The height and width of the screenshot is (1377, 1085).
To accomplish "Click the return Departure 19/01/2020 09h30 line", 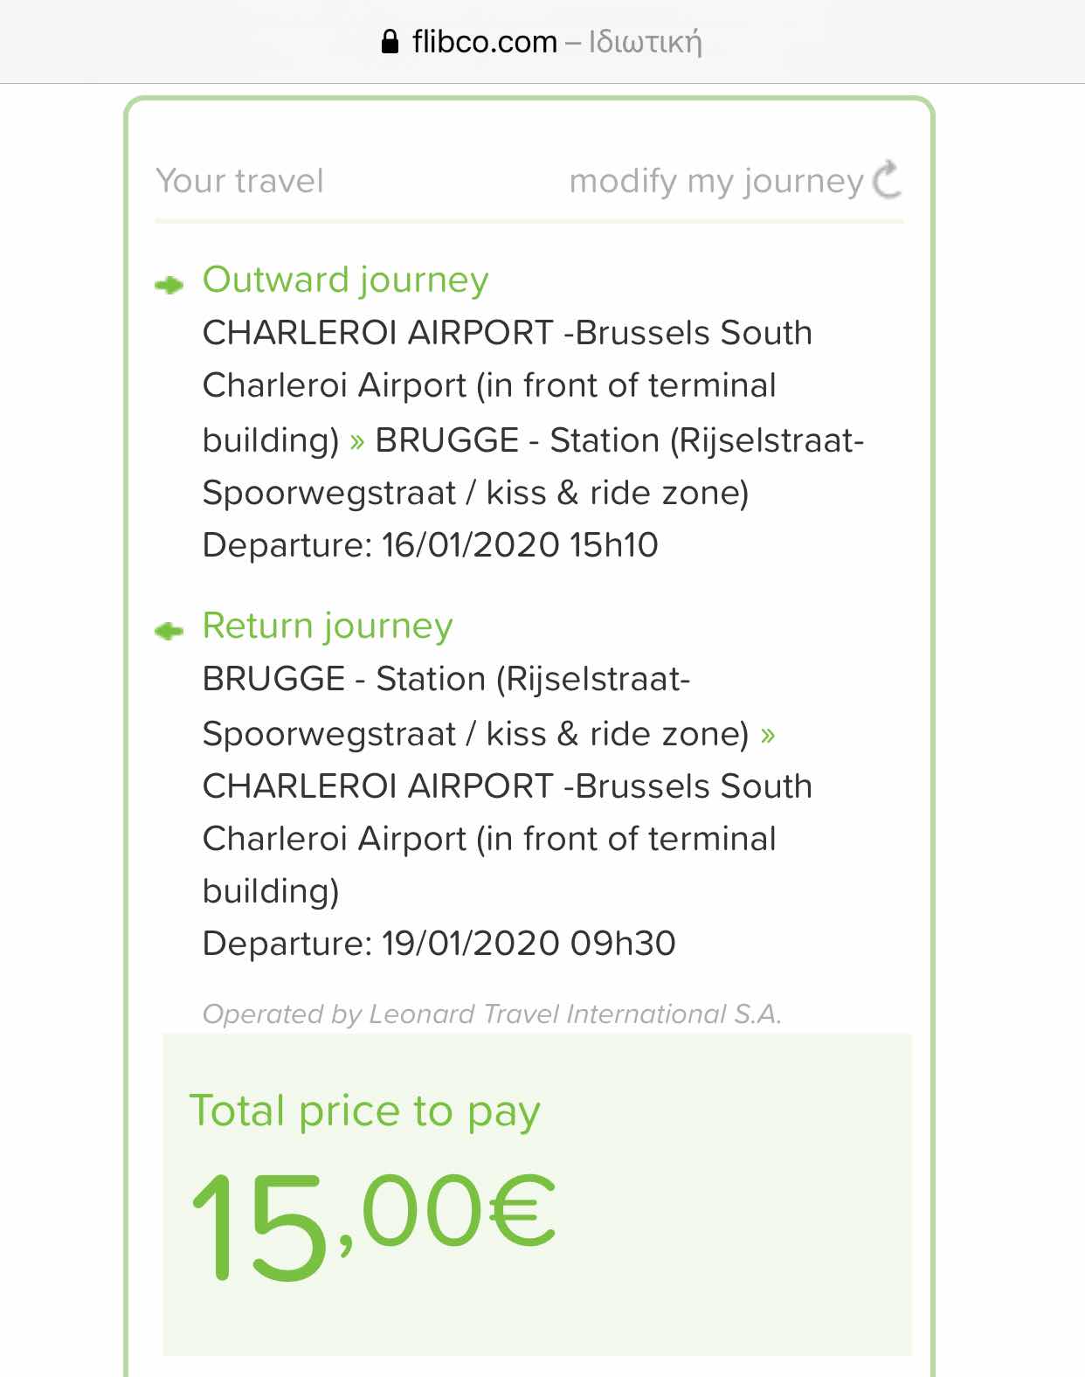I will (439, 944).
